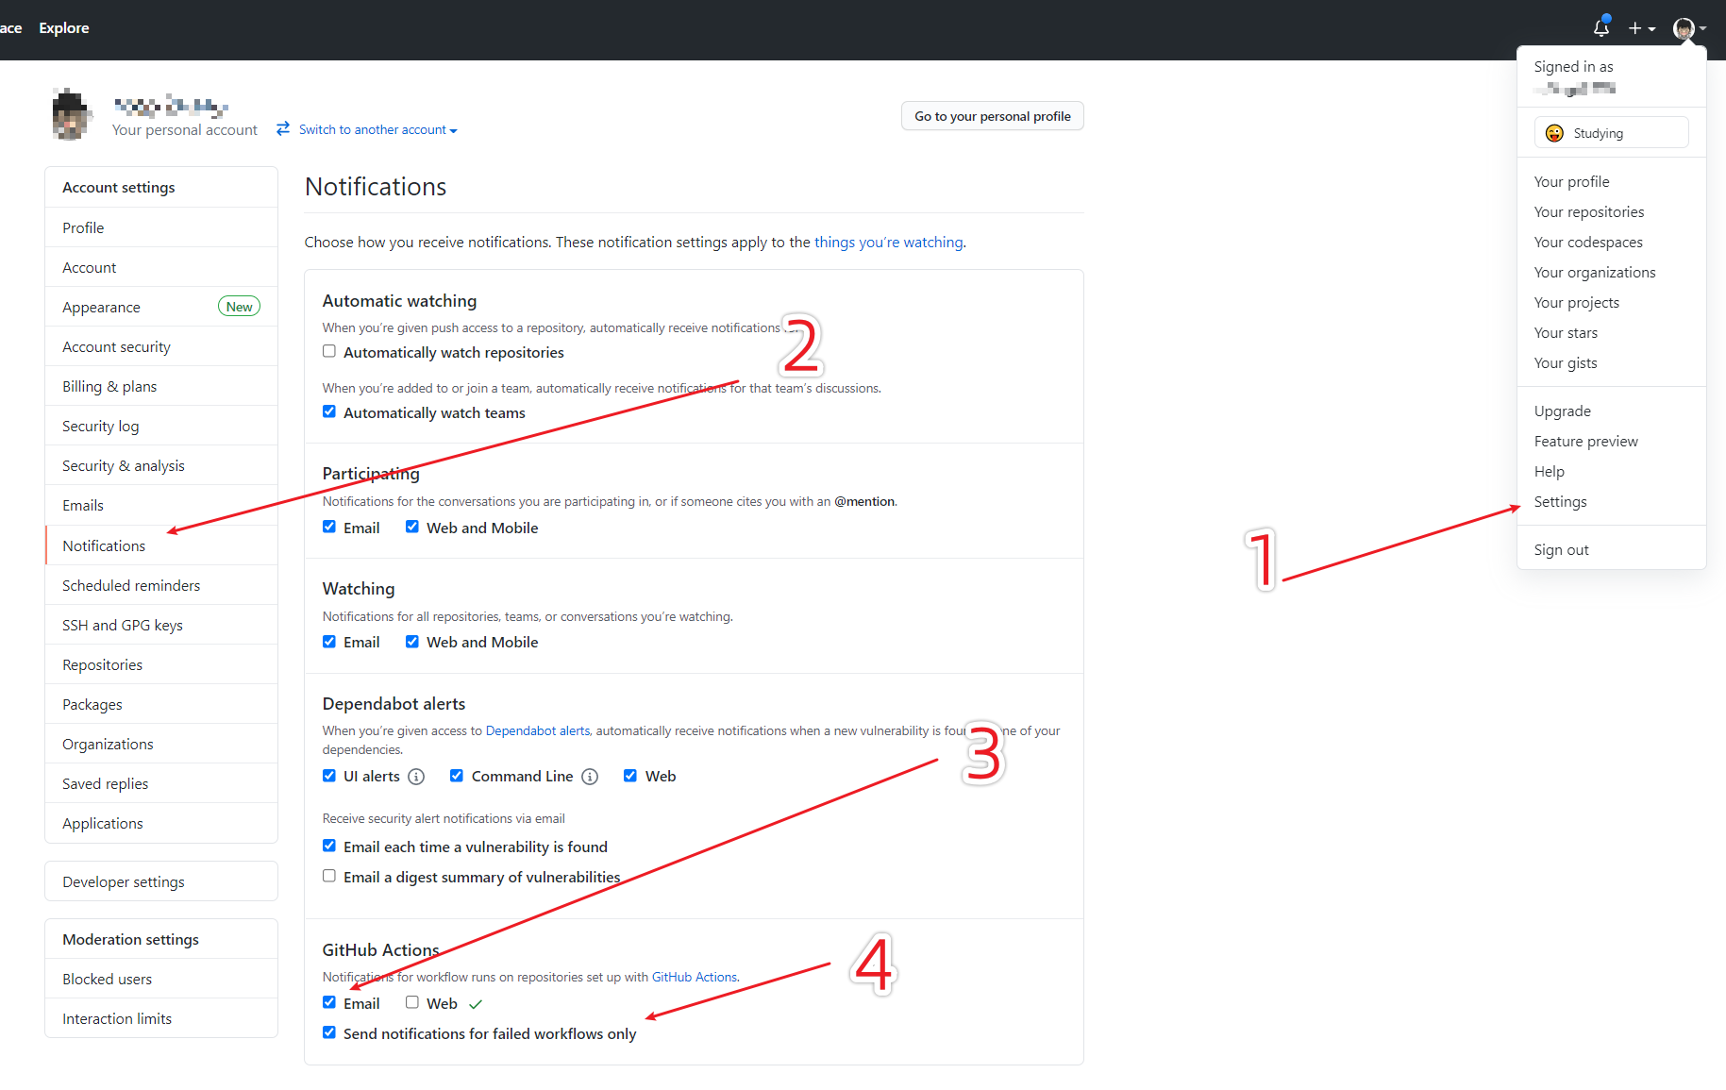1726x1090 pixels.
Task: Select Settings in user menu
Action: [x=1612, y=501]
